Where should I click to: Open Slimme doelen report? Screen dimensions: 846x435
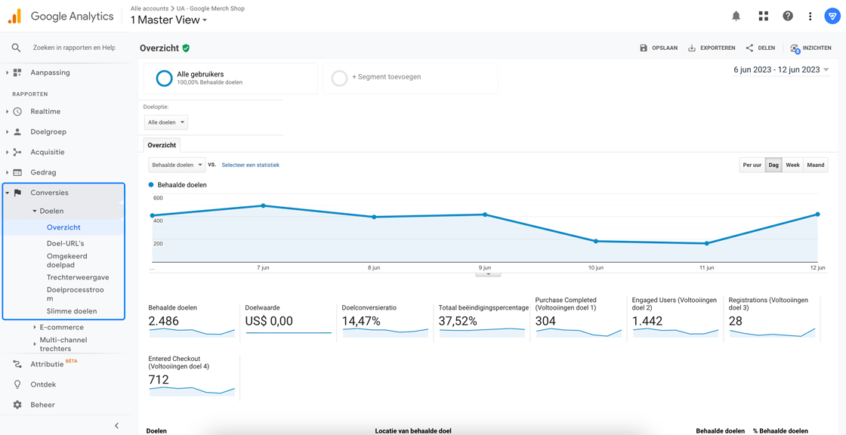tap(72, 311)
